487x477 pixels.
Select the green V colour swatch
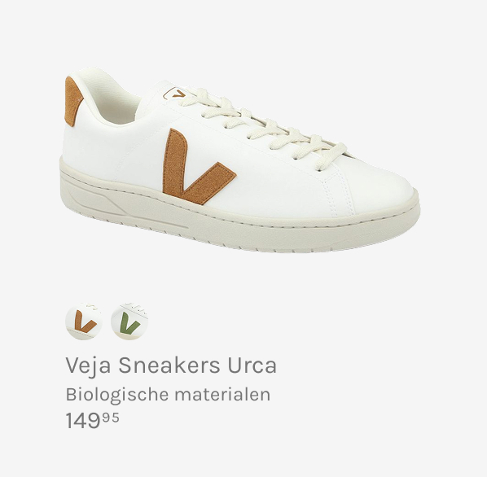point(129,322)
